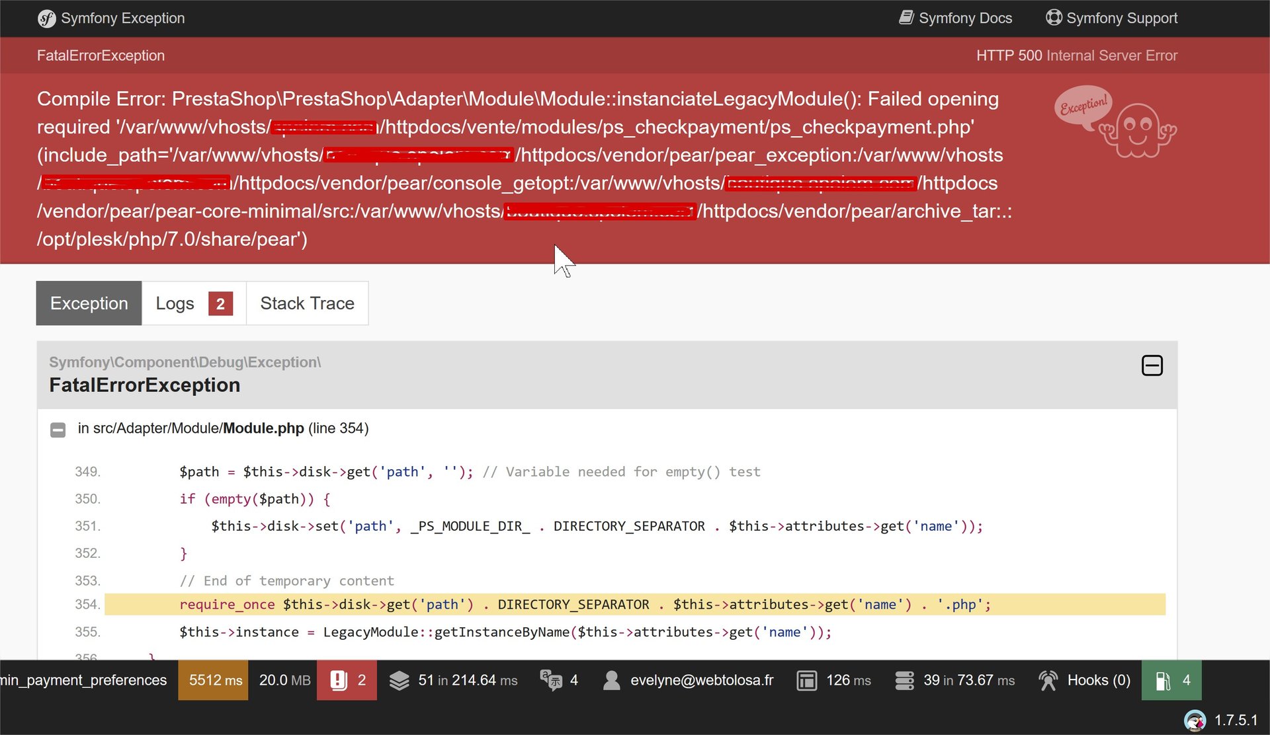The height and width of the screenshot is (735, 1270).
Task: Open the logs error icon in toolbar
Action: coord(339,680)
